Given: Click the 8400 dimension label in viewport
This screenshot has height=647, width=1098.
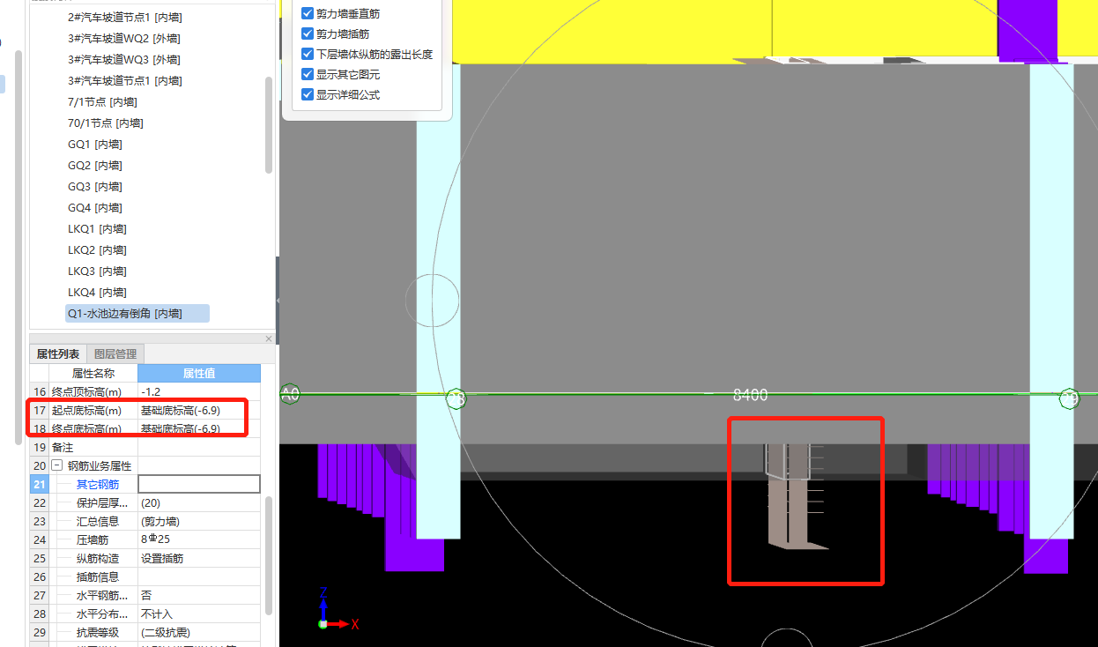Looking at the screenshot, I should 751,395.
